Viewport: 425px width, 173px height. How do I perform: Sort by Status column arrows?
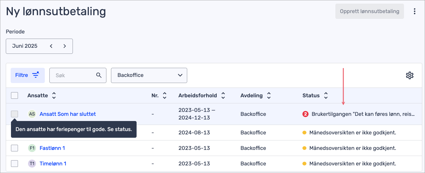click(x=326, y=95)
